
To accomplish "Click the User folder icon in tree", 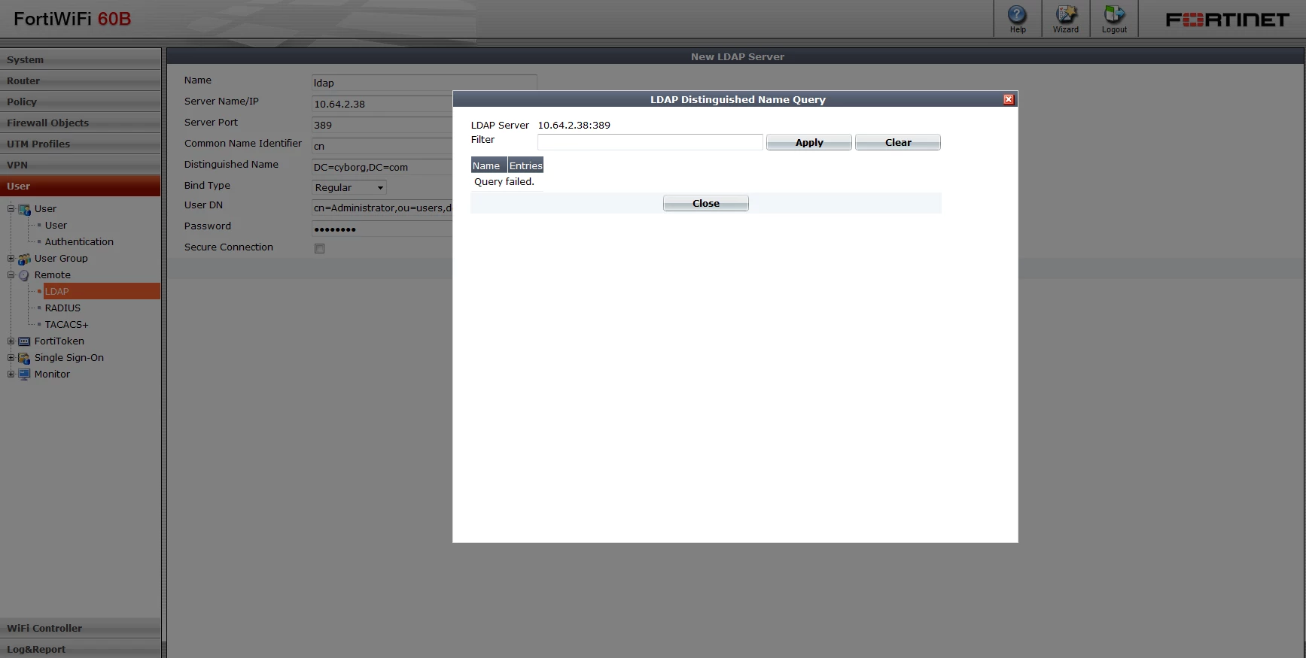I will pos(24,209).
